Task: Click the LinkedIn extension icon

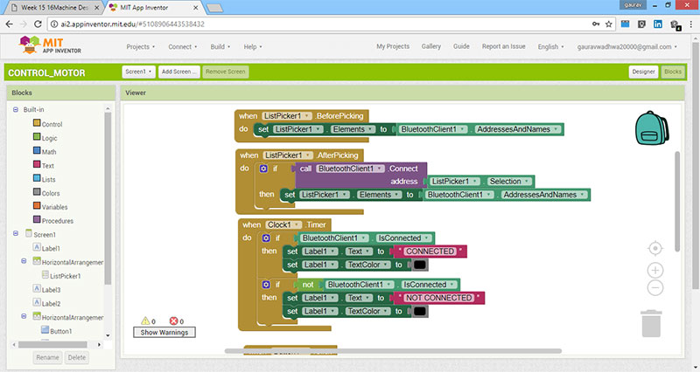Action: coord(658,24)
